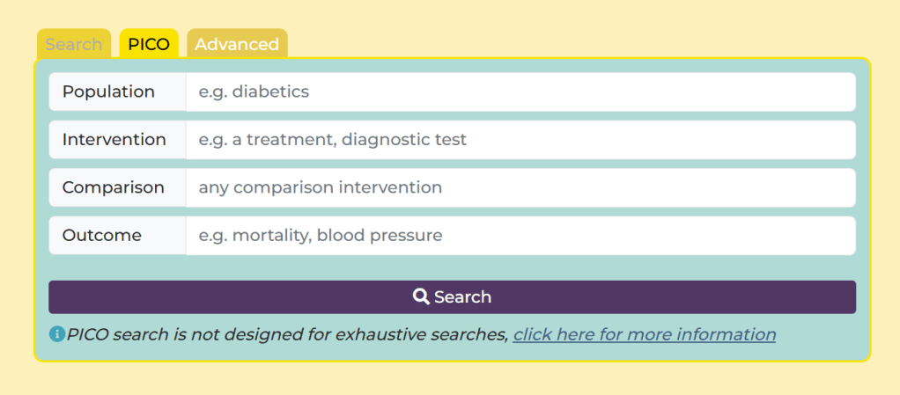Switch to the Search tab
Screen dimensions: 900x395
[x=74, y=44]
